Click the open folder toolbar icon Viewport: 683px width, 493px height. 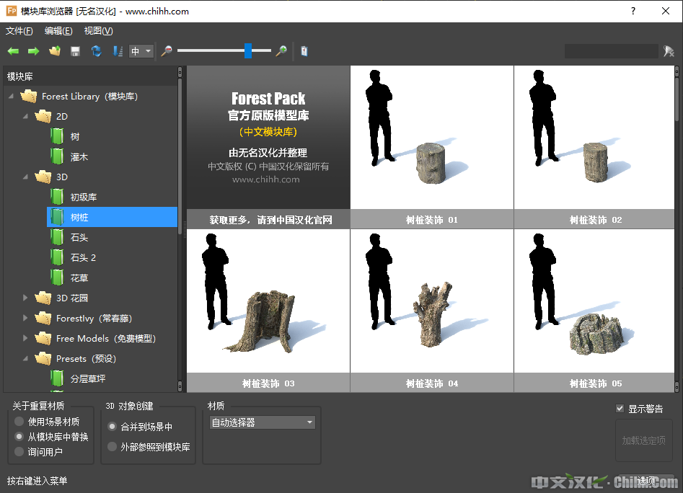click(54, 51)
